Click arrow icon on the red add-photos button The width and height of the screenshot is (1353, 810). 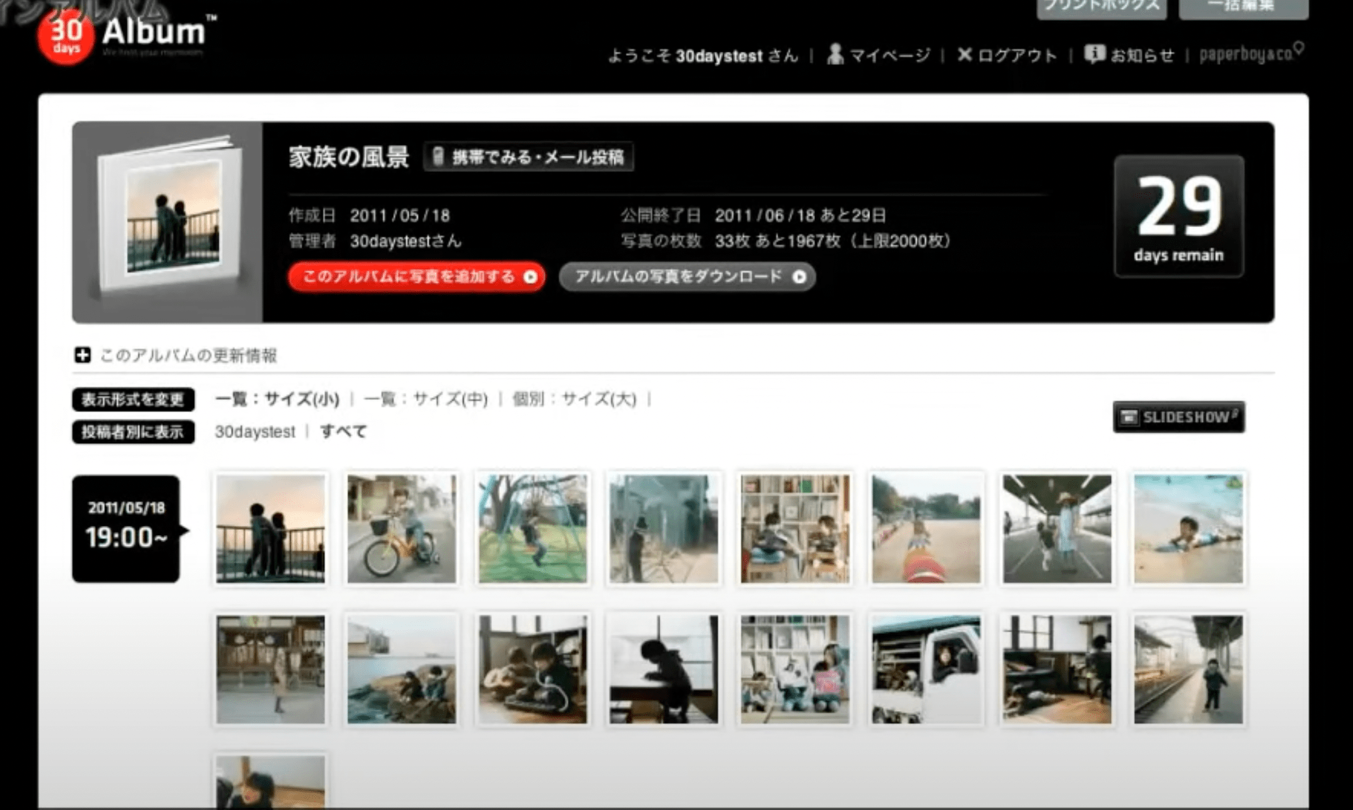pos(530,277)
